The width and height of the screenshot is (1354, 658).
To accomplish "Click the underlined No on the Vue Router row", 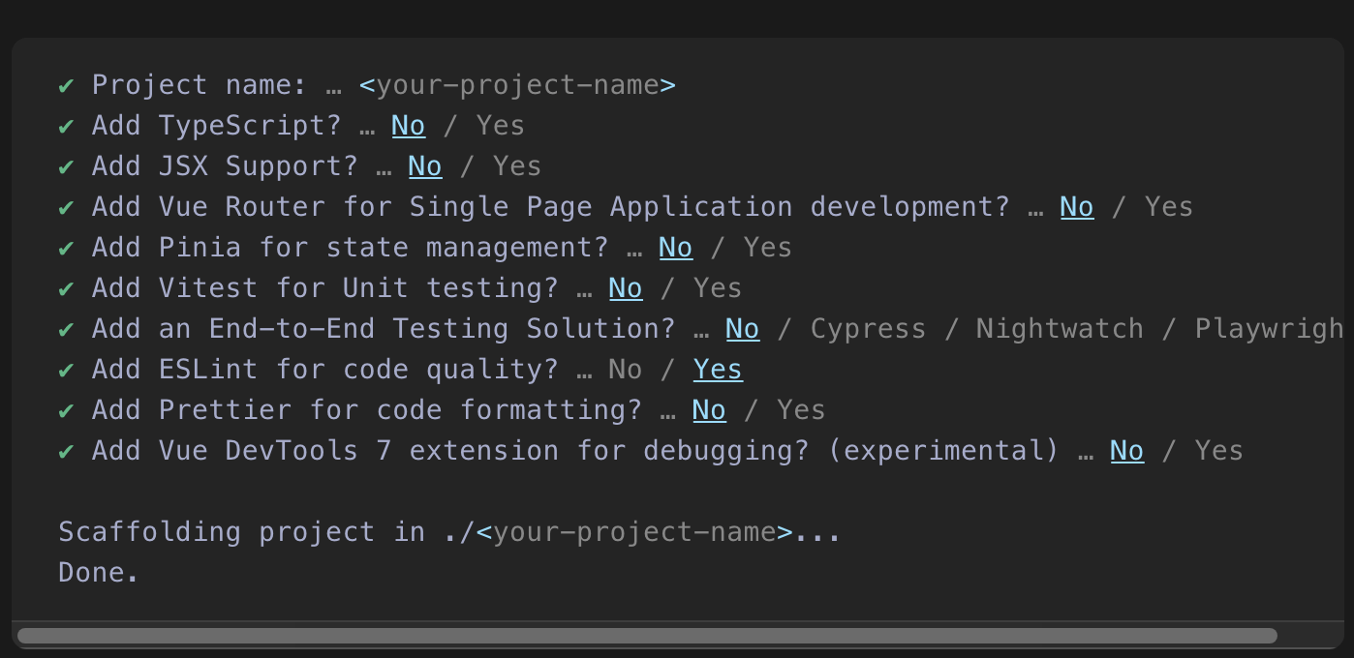I will pyautogui.click(x=1077, y=207).
